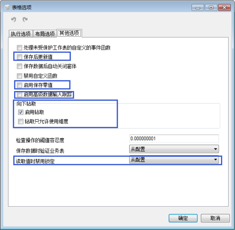Click the 检查操作的阈值容忍度 input field
The width and height of the screenshot is (235, 230).
coord(174,139)
